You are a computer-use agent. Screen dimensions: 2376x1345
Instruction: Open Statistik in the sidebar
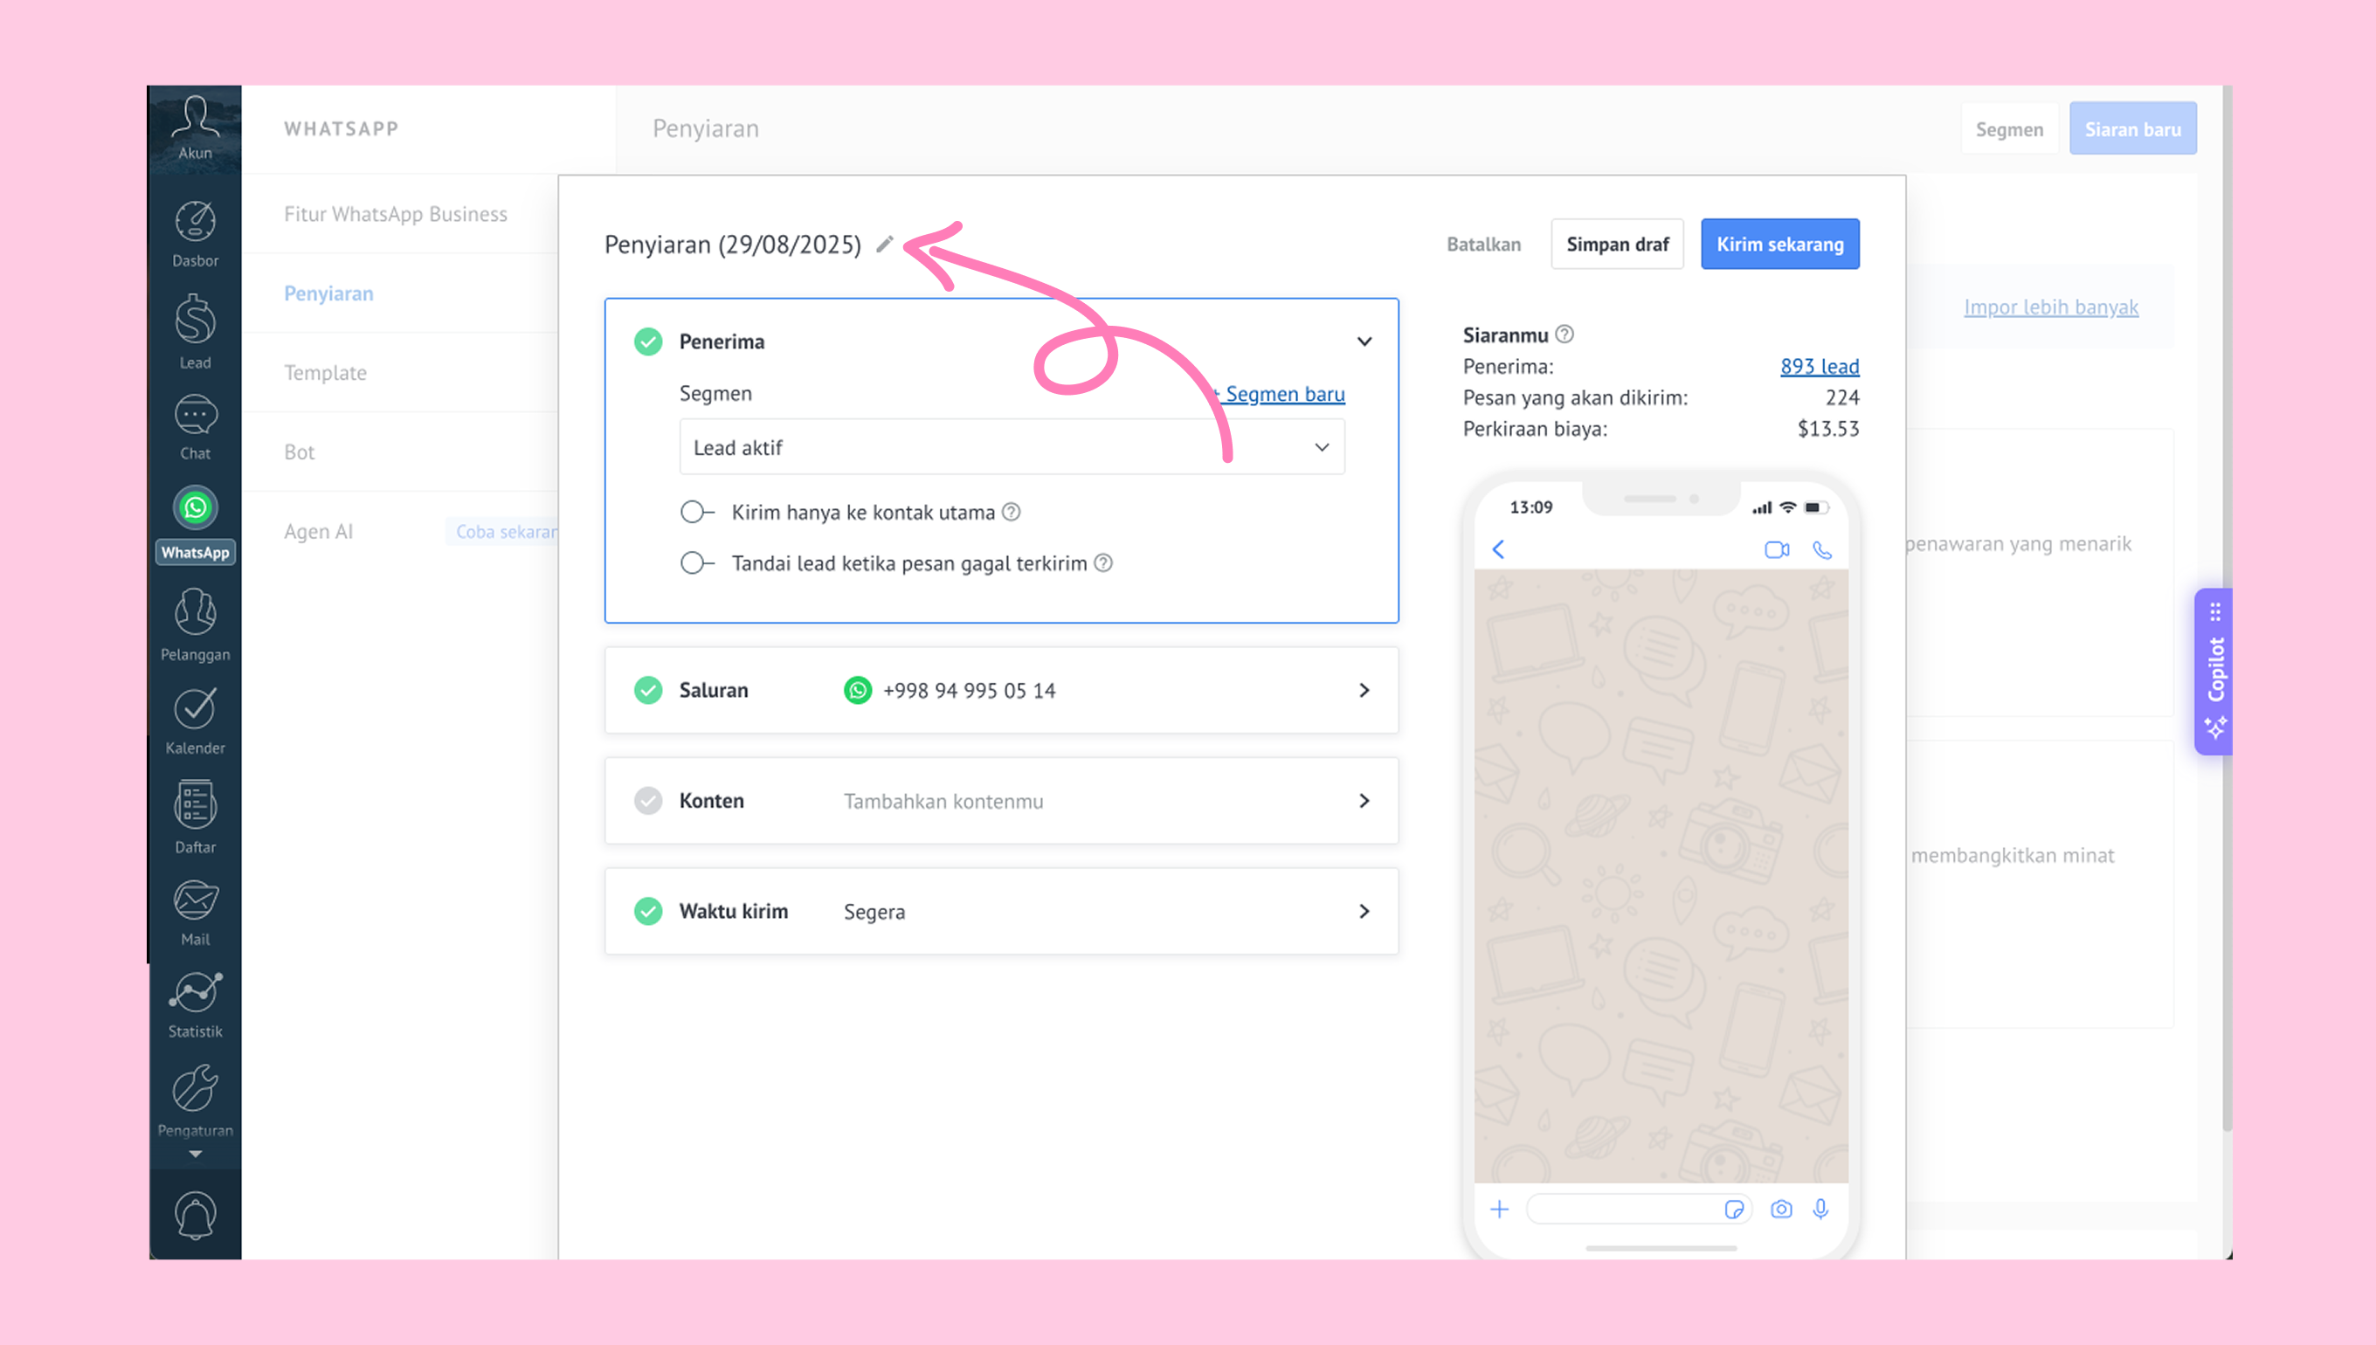pyautogui.click(x=195, y=1004)
